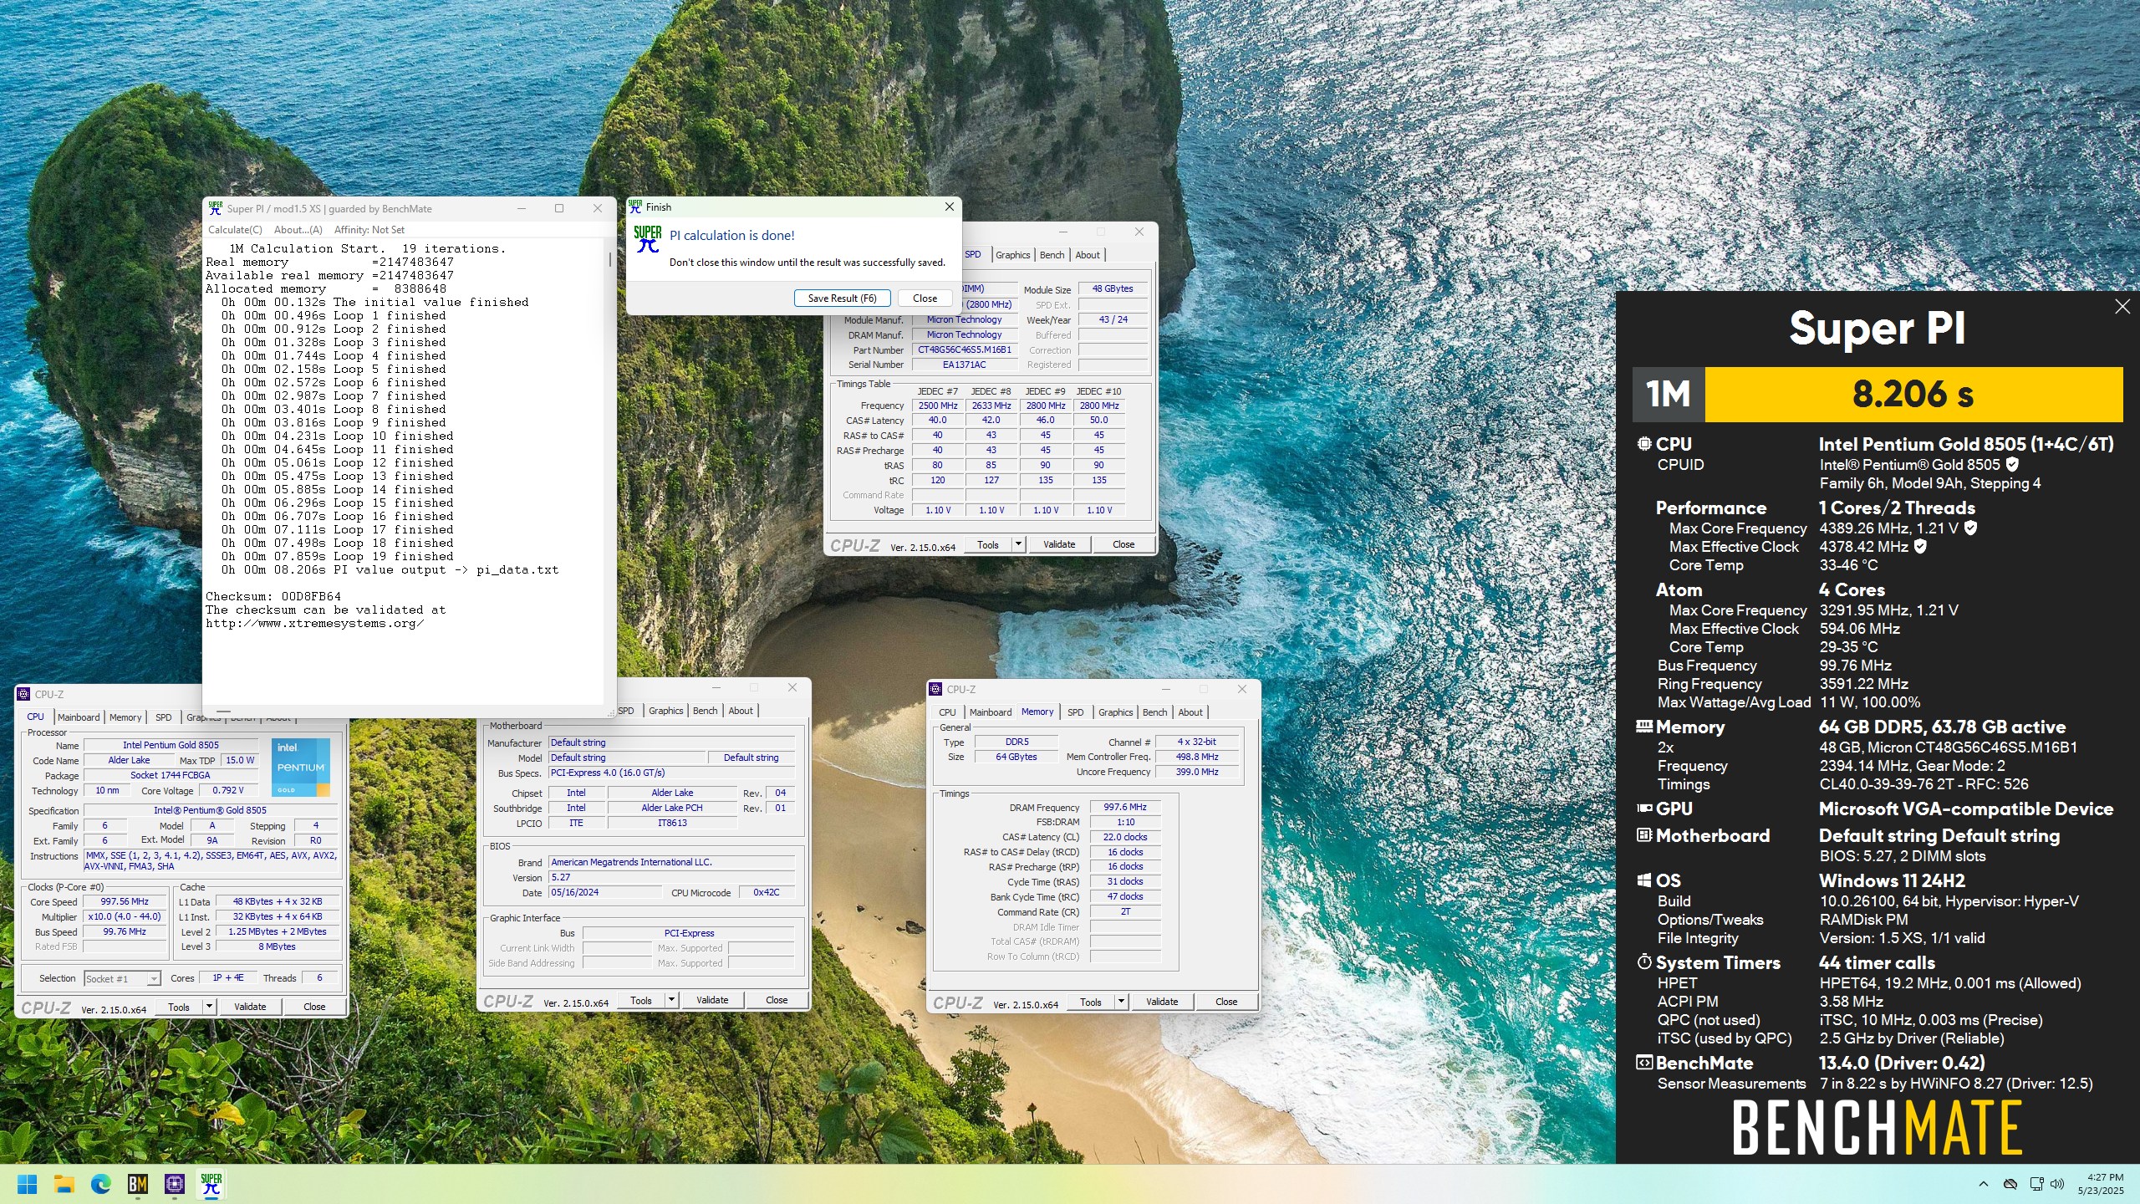
Task: Open About tab in SPD CPU-Z window
Action: [x=1087, y=255]
